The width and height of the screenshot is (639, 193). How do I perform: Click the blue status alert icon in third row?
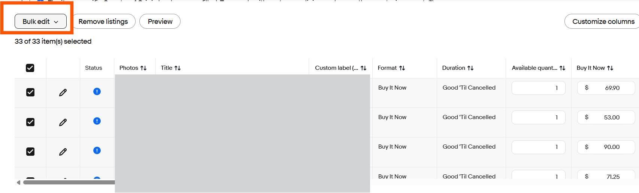pyautogui.click(x=97, y=150)
